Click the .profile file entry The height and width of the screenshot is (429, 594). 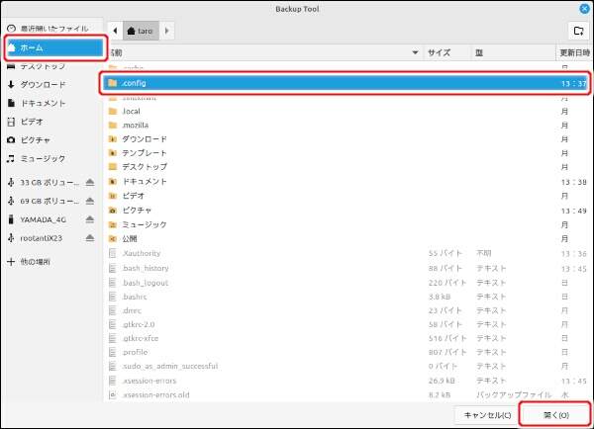coord(346,352)
